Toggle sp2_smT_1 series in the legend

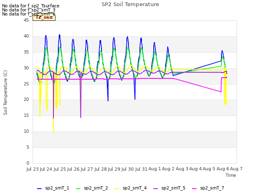[x=53, y=188]
